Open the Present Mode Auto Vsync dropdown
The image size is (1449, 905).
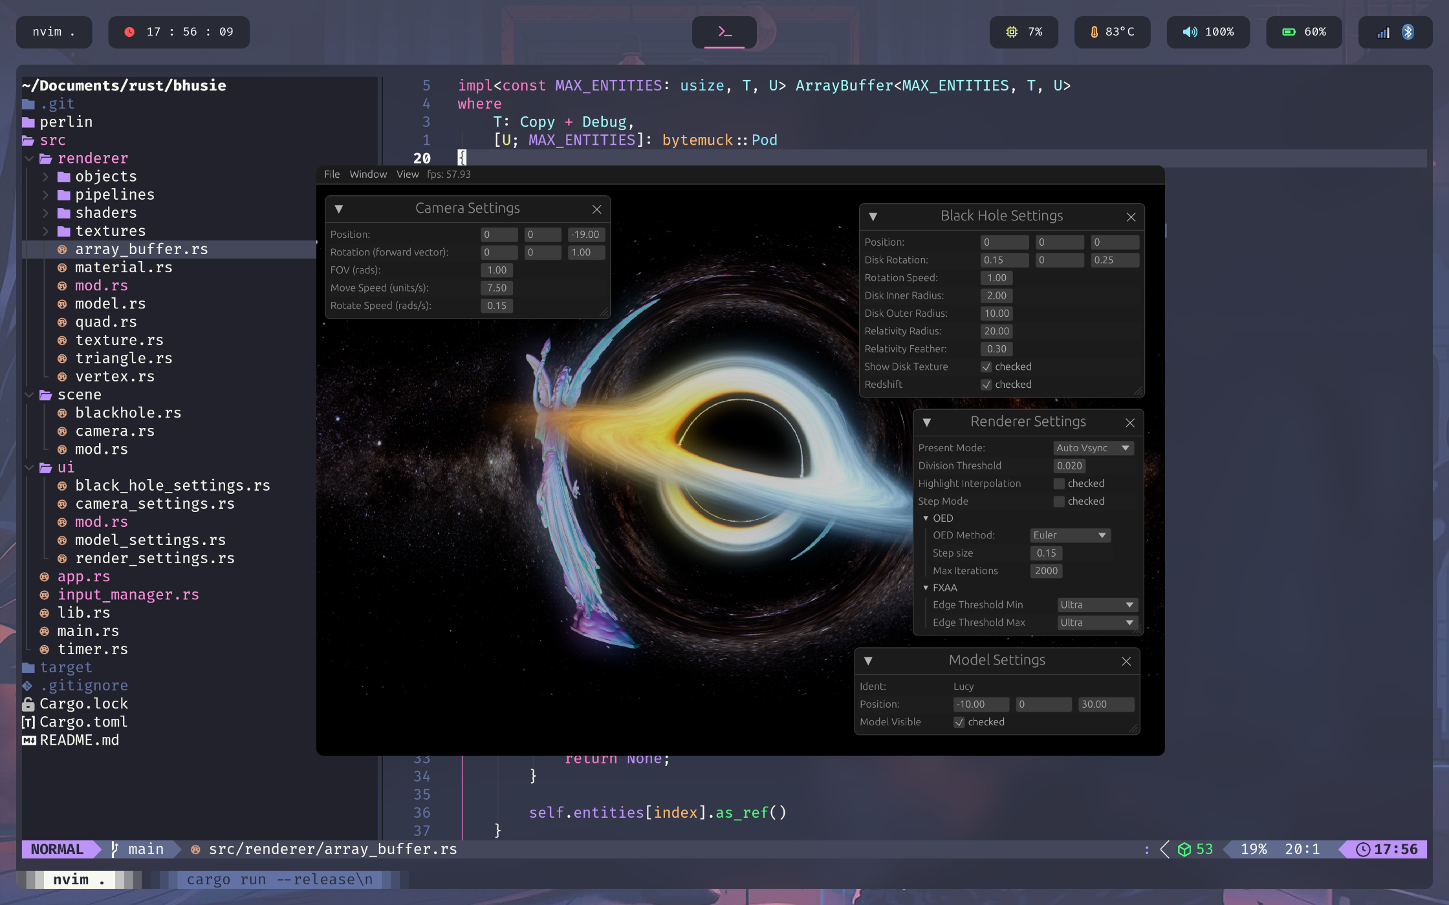1093,448
